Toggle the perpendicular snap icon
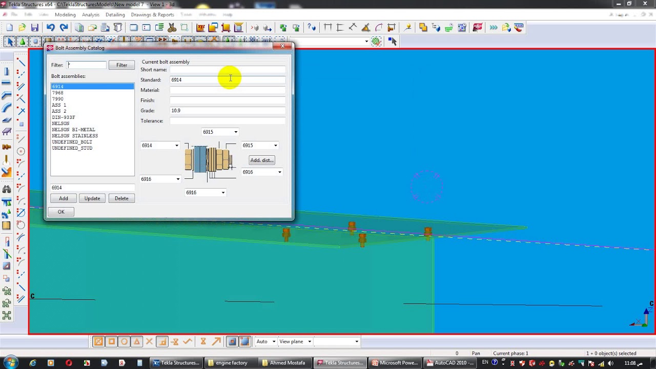 (x=162, y=341)
